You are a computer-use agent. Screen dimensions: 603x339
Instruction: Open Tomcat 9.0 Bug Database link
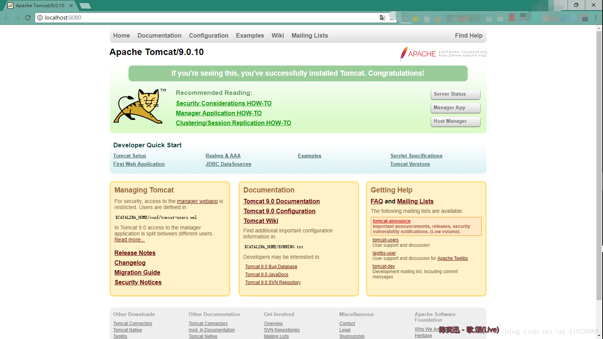[271, 267]
